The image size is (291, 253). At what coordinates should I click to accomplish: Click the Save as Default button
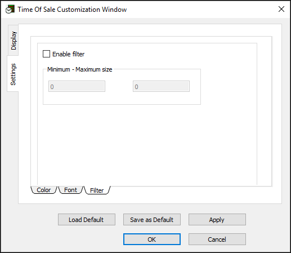(x=152, y=220)
